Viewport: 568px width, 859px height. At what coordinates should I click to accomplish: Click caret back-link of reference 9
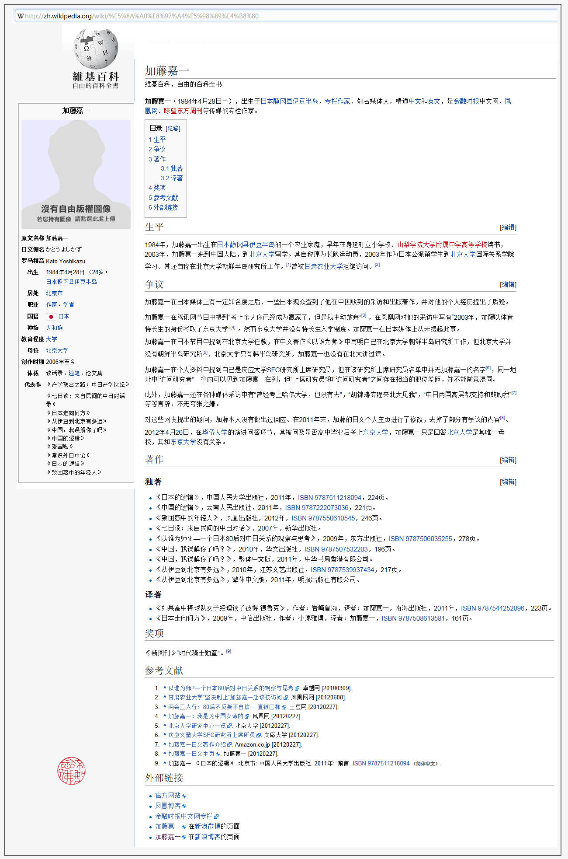(x=165, y=763)
